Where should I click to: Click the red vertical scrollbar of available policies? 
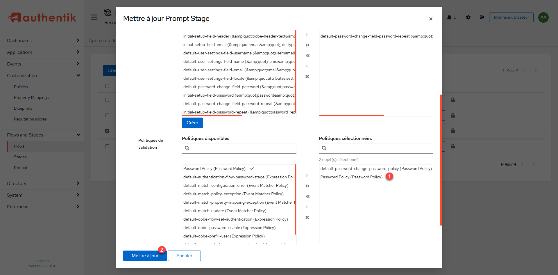(x=295, y=199)
